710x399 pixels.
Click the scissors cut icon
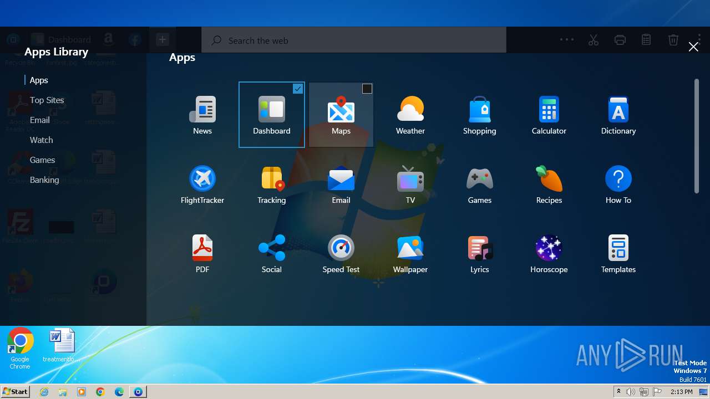pos(594,40)
